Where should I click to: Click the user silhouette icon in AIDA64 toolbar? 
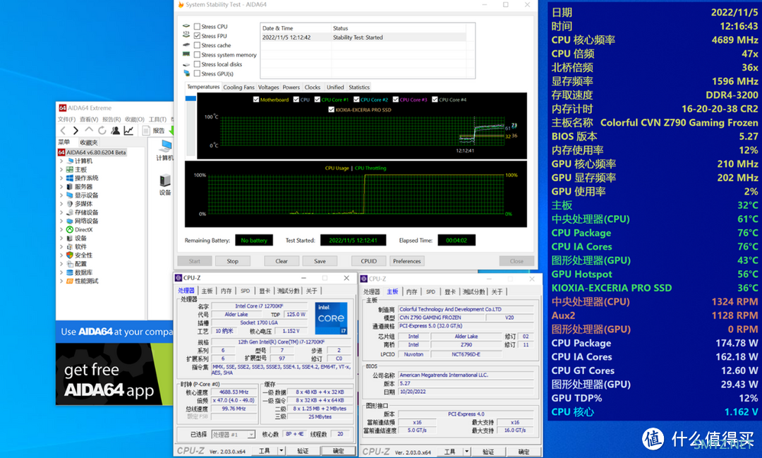tap(115, 131)
